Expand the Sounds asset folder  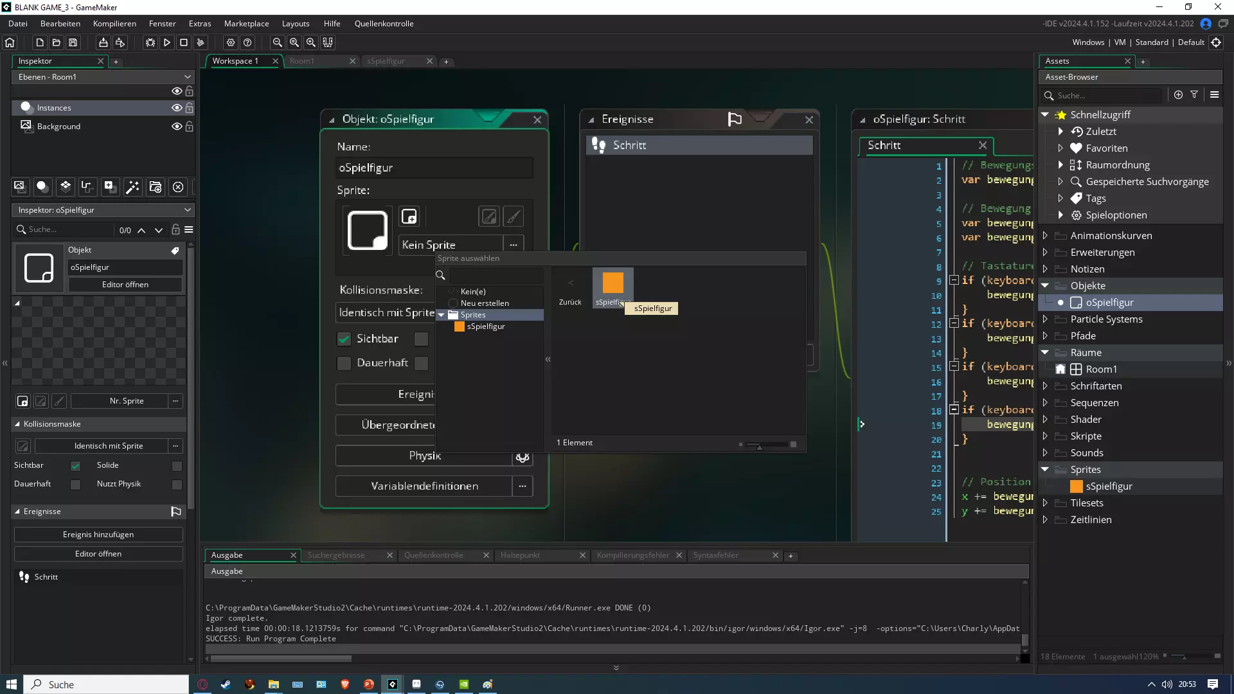coord(1045,453)
